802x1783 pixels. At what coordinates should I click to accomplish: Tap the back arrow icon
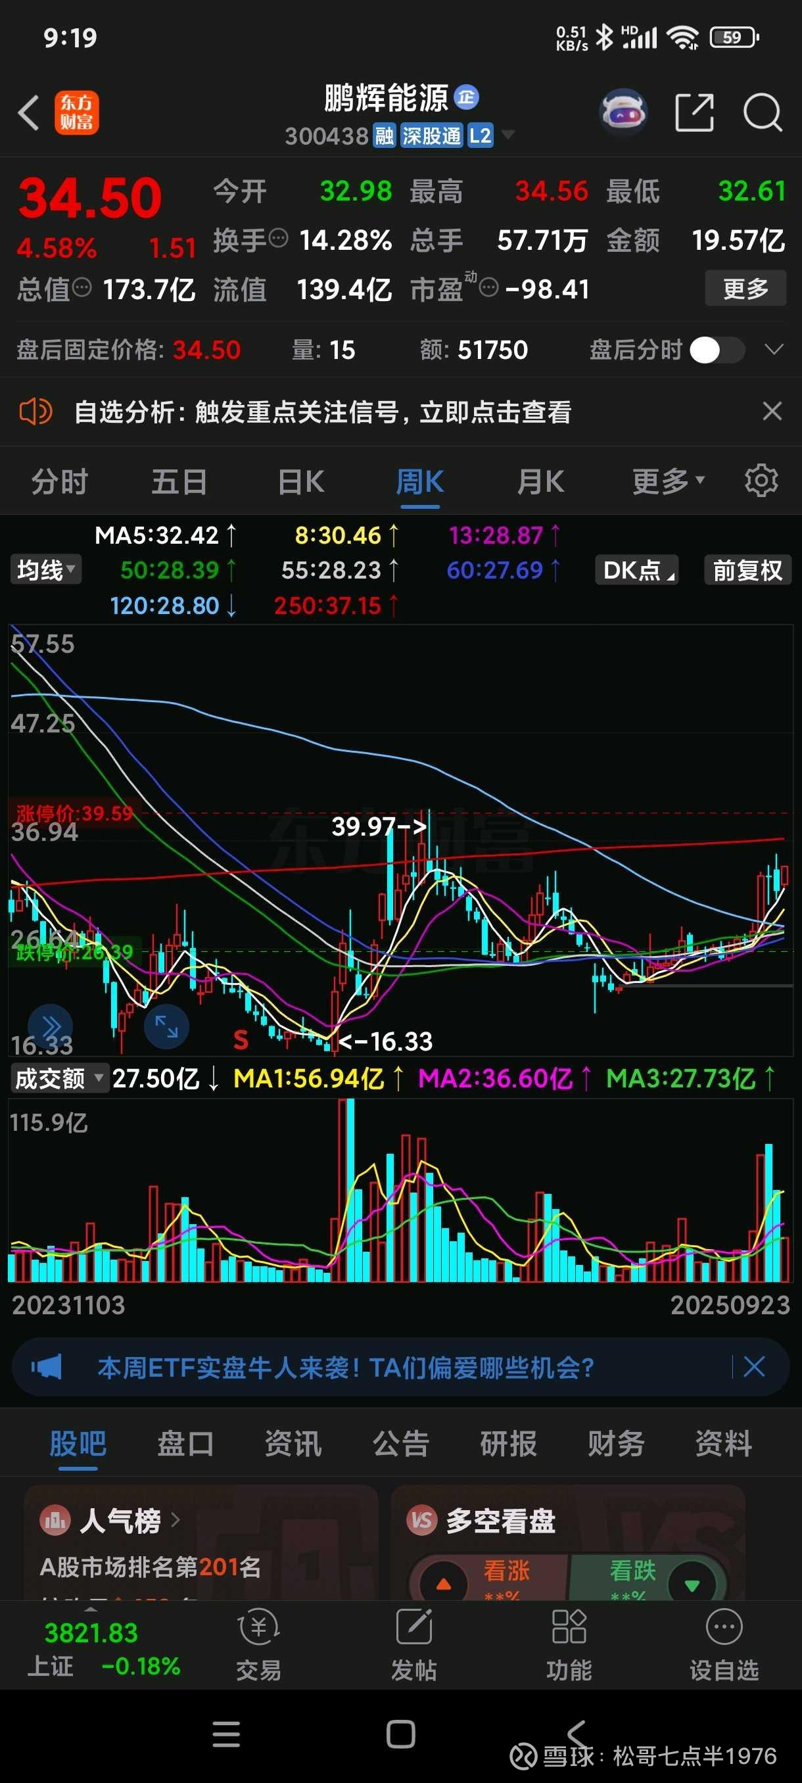(29, 113)
